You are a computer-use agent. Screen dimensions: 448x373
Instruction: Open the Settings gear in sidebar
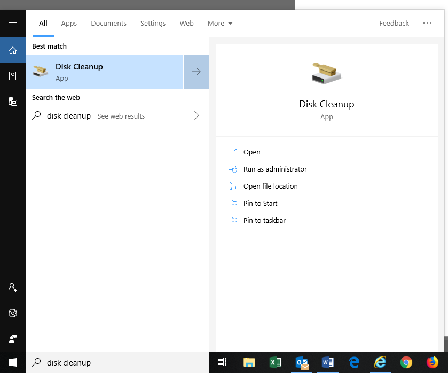[13, 313]
